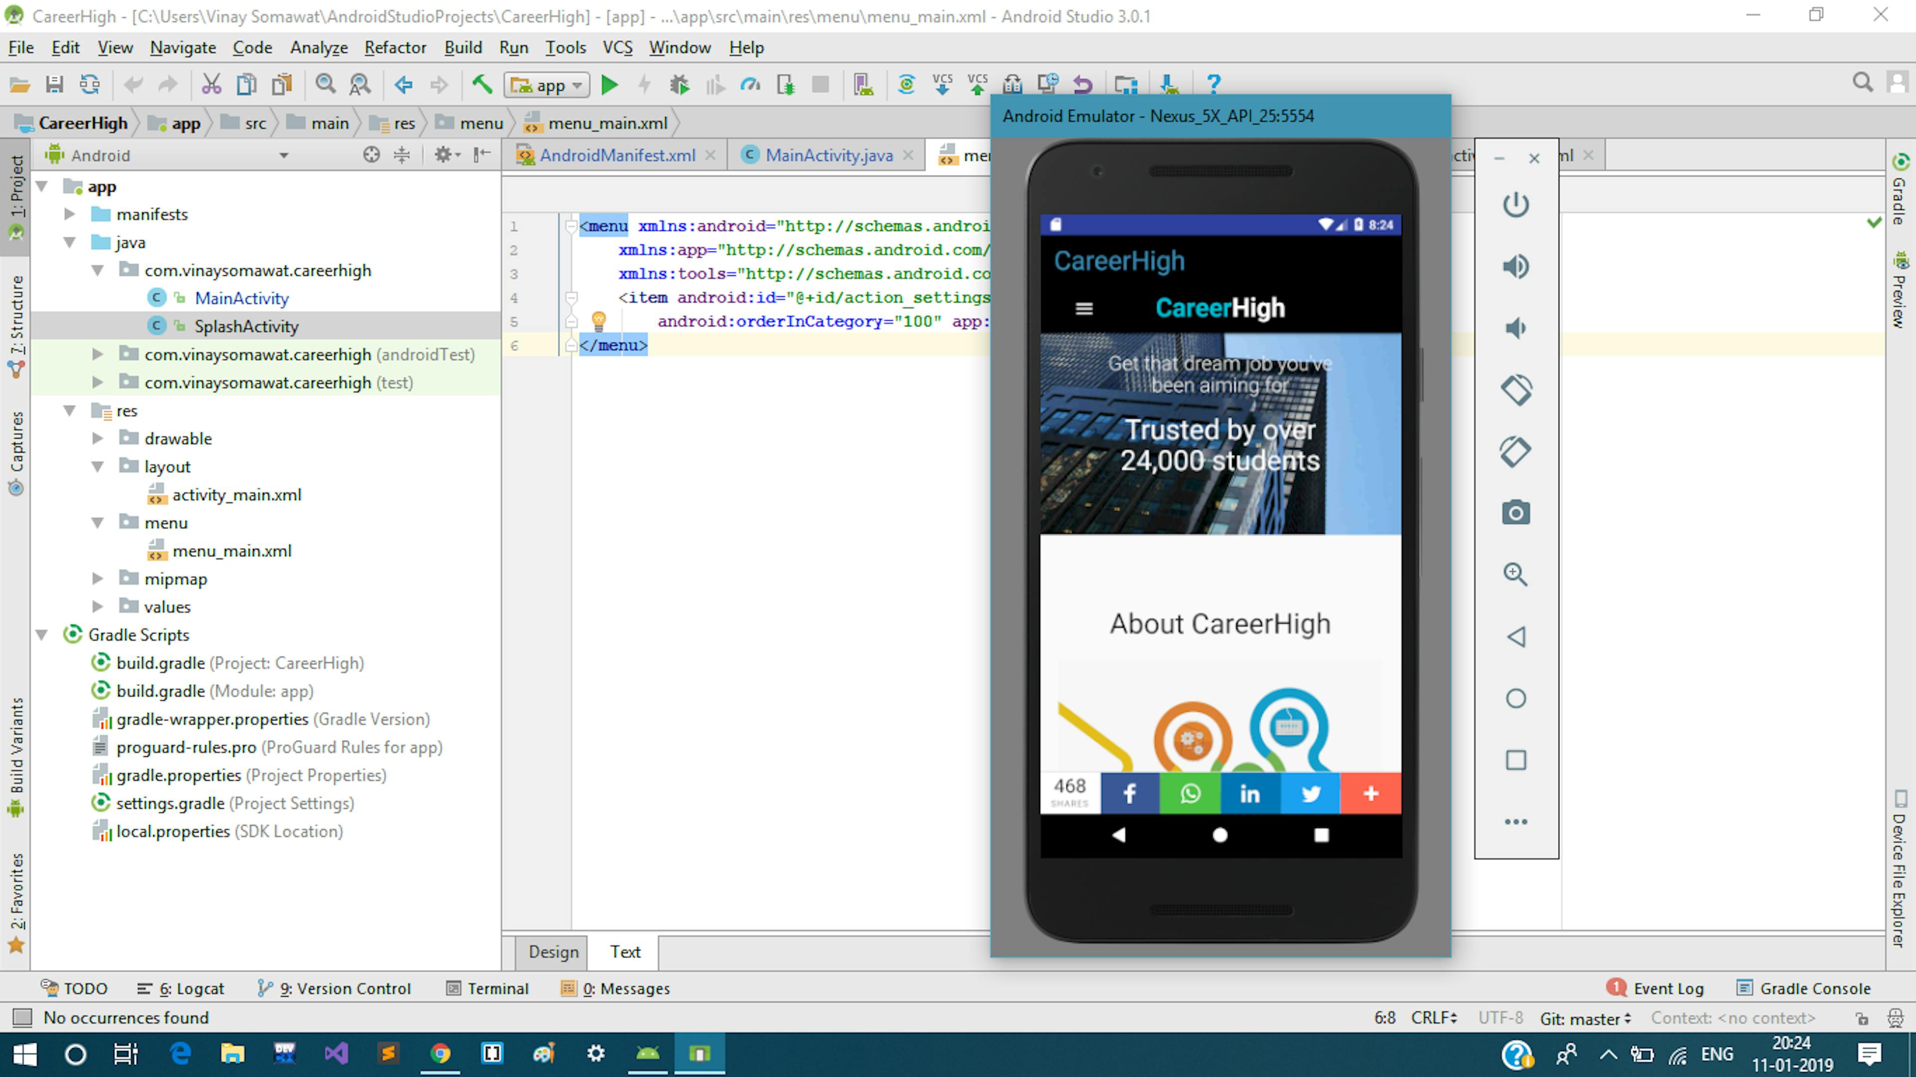This screenshot has width=1916, height=1077.
Task: Open the Build menu
Action: click(463, 47)
